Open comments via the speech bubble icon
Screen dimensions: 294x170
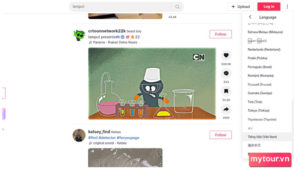(x=226, y=73)
